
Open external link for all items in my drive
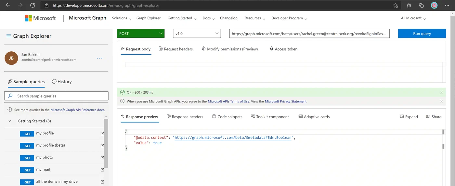[102, 182]
